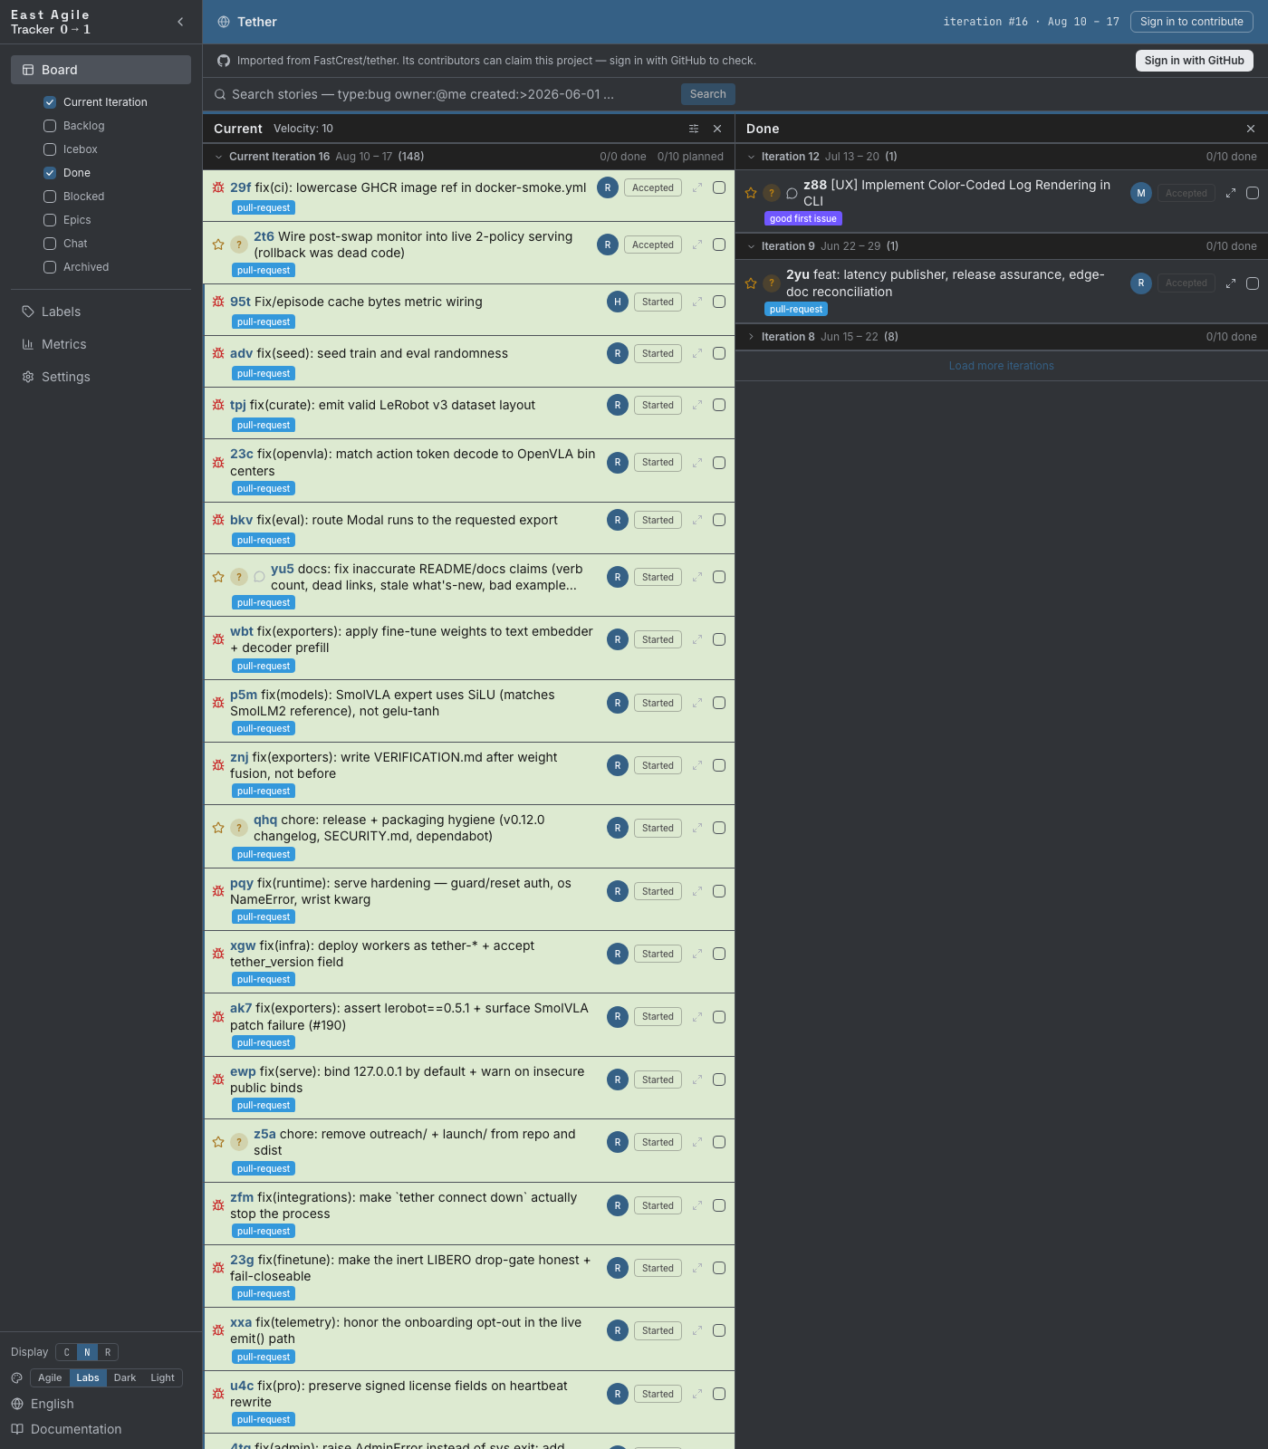The height and width of the screenshot is (1449, 1268).
Task: Click Sign in to contribute button
Action: click(x=1192, y=22)
